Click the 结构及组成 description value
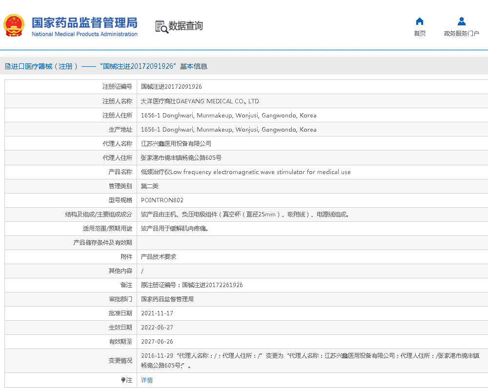488x388 pixels. (245, 214)
